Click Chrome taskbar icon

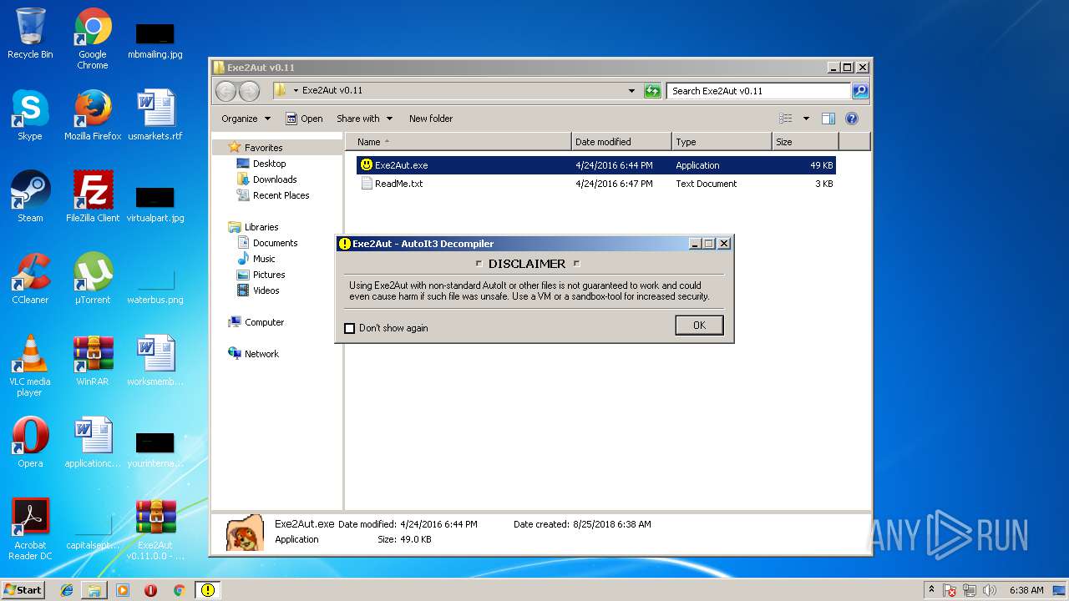[179, 590]
